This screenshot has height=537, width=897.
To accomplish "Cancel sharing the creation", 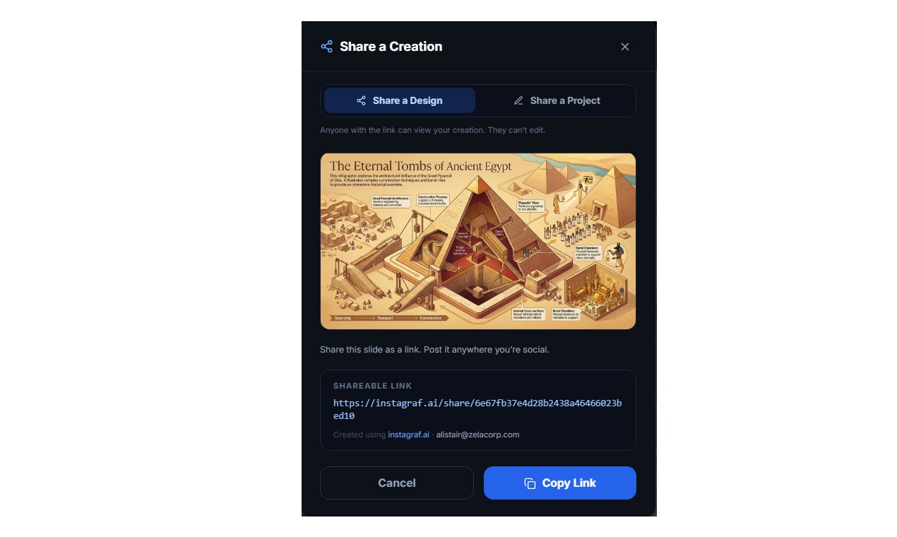I will point(397,483).
